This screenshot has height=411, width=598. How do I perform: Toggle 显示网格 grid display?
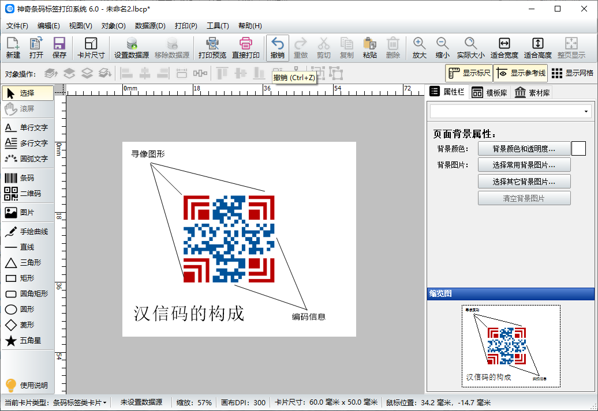pyautogui.click(x=573, y=73)
